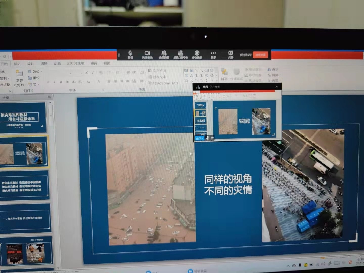Toggle underline formatting
Image resolution: width=364 pixels, height=273 pixels.
point(61,82)
